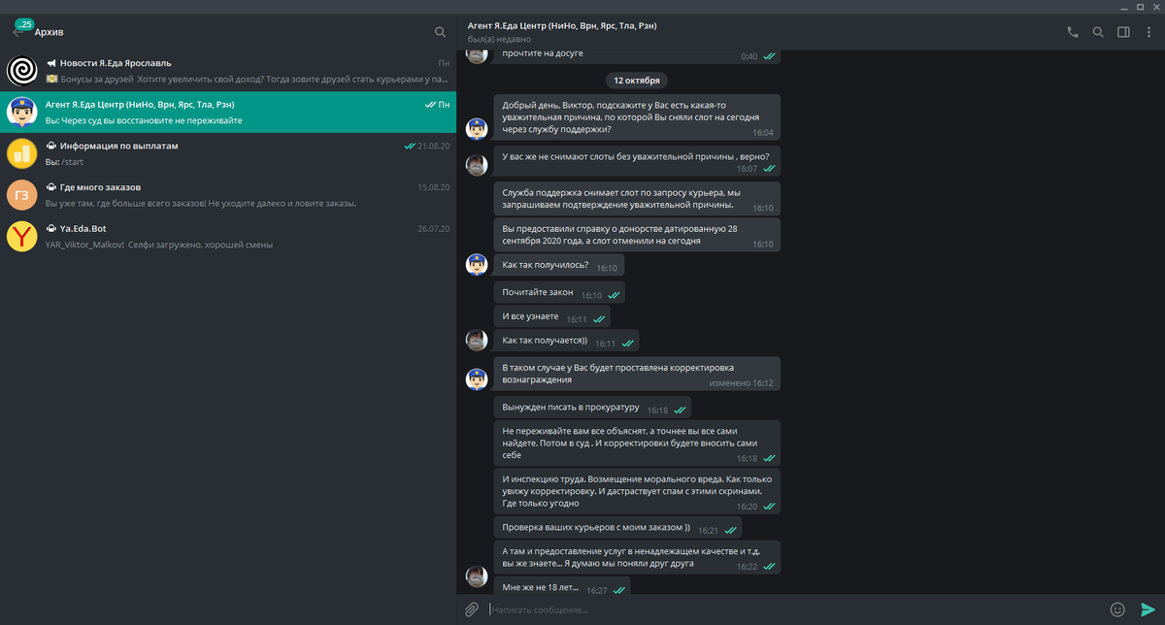Toggle the right info sidebar panel
Image resolution: width=1165 pixels, height=625 pixels.
tap(1123, 31)
